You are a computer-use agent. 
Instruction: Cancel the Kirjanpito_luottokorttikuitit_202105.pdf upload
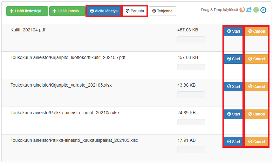click(x=256, y=59)
